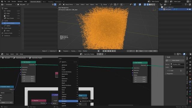Select Vertex domain in spreadsheet
192x108 pixels.
[x=11, y=11]
